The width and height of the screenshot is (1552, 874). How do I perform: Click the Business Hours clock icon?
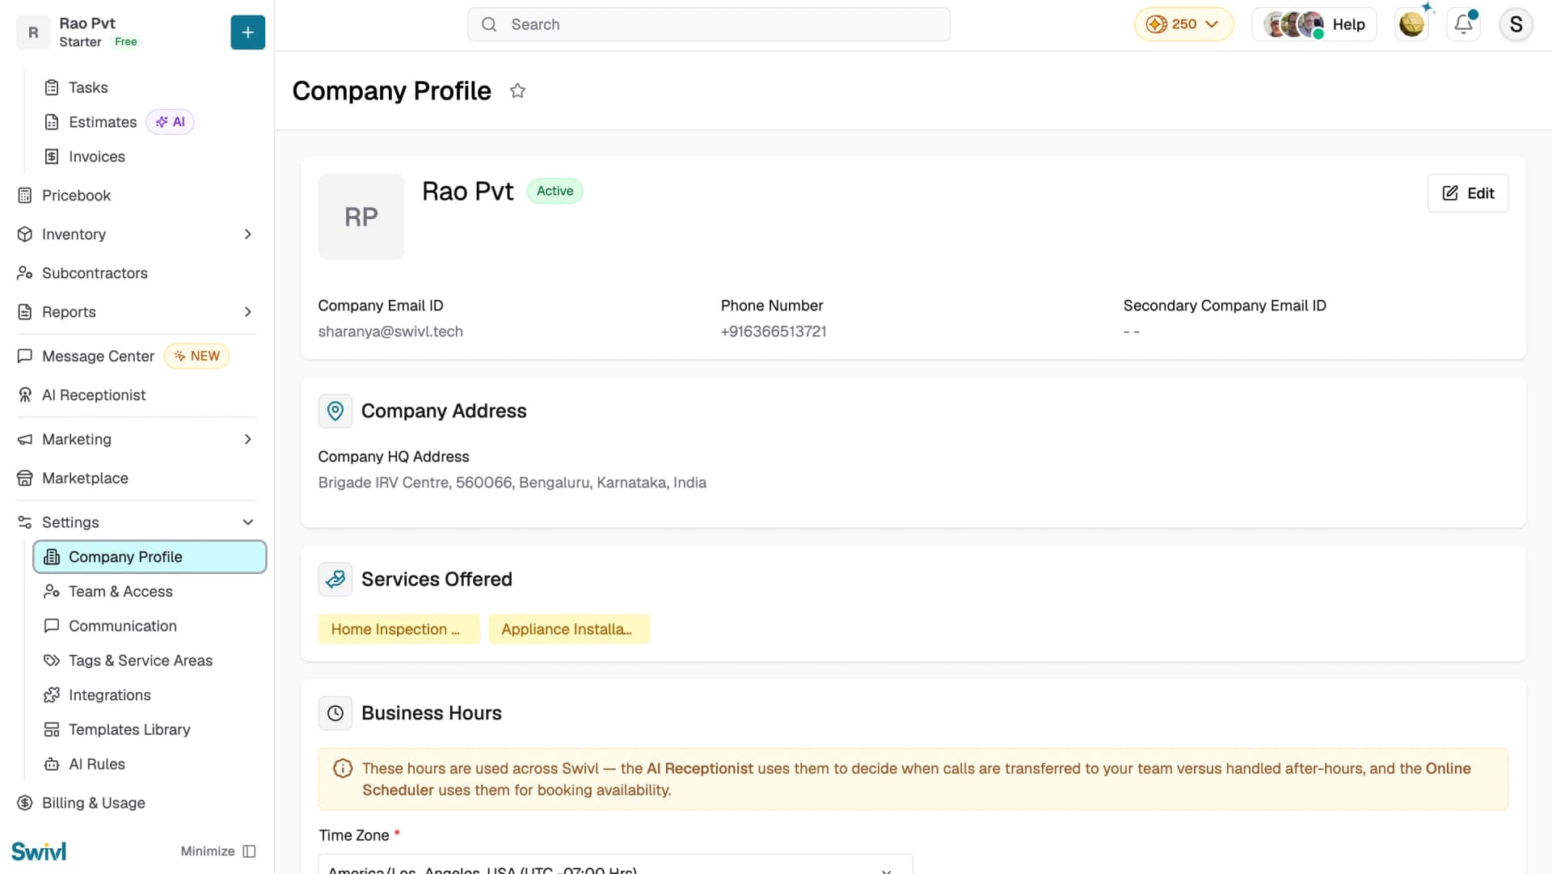tap(335, 714)
